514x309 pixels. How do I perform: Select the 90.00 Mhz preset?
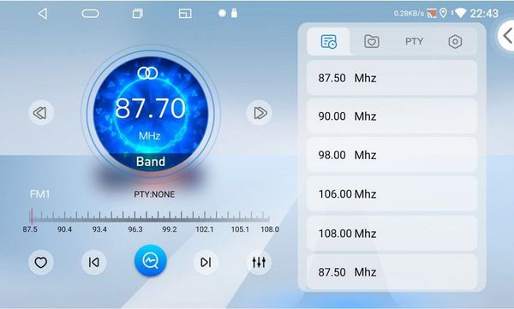(x=391, y=116)
